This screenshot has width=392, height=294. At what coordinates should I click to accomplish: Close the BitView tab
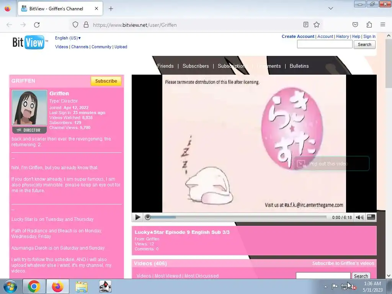coord(96,8)
